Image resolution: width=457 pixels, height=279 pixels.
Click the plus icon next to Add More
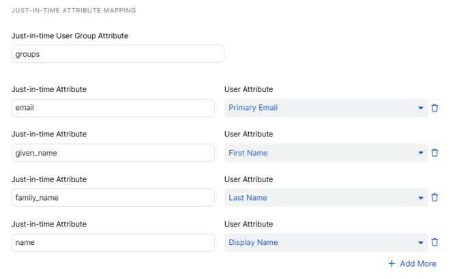(392, 263)
